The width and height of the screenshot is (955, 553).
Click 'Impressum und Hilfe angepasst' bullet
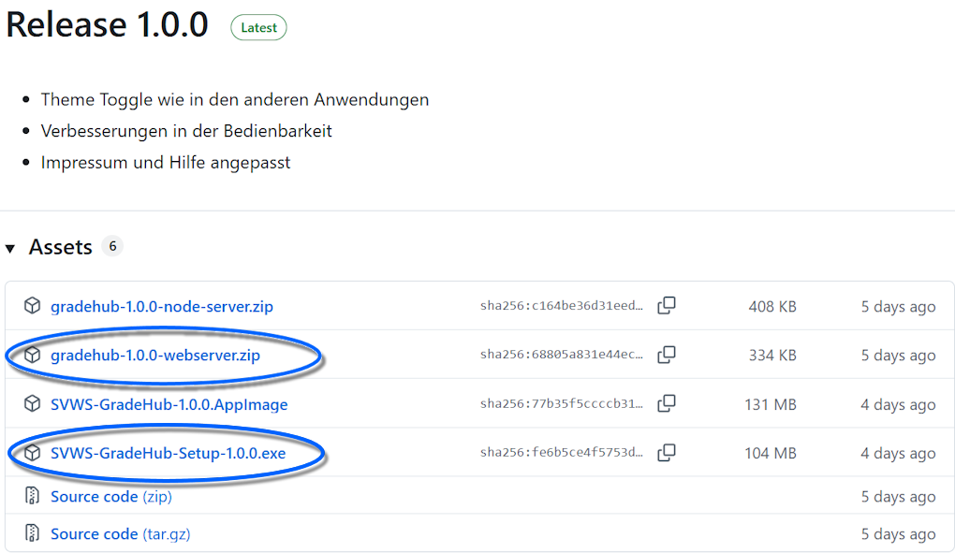(x=166, y=163)
